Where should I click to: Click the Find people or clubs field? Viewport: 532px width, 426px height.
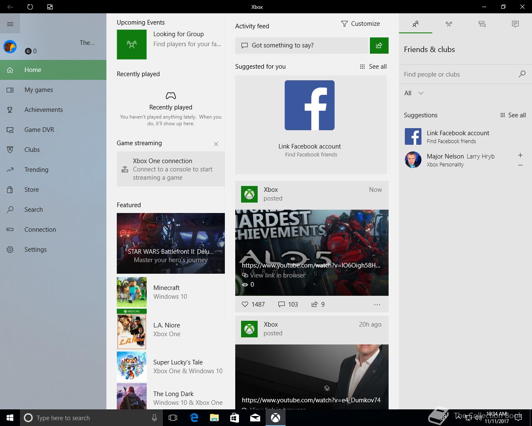tap(457, 74)
